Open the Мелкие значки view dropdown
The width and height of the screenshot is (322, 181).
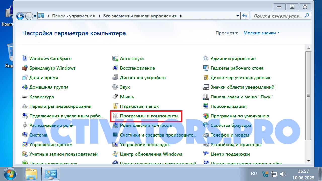(262, 33)
